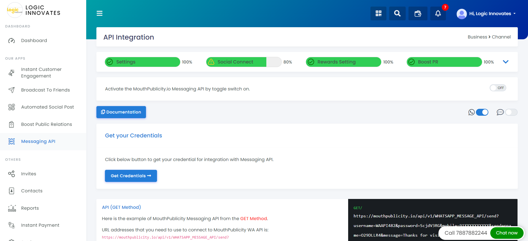The height and width of the screenshot is (241, 528).
Task: Click the Messaging API sidebar icon
Action: point(12,141)
